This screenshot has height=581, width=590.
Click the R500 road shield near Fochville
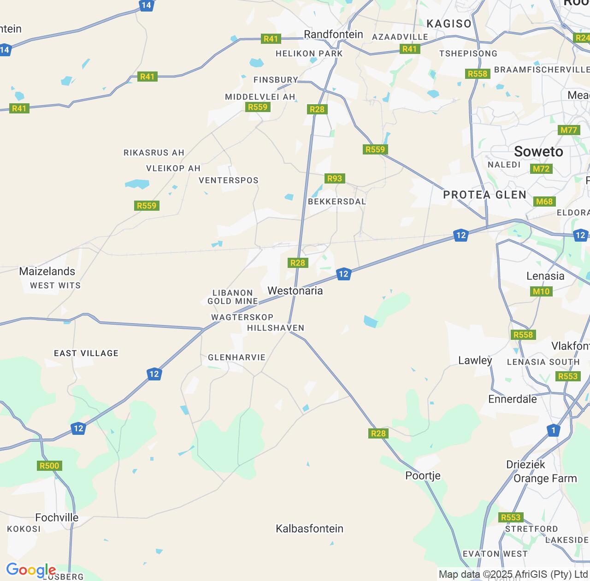point(49,466)
